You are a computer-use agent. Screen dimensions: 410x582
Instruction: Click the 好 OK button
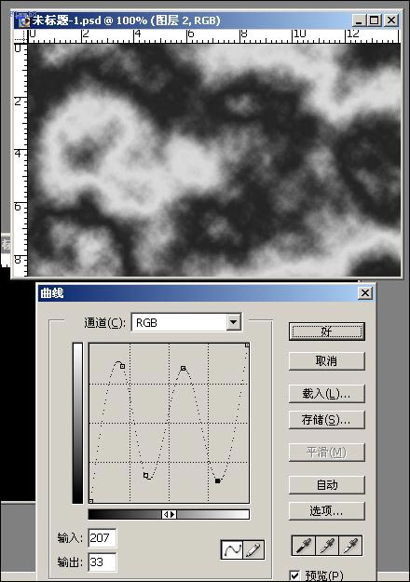coord(326,332)
